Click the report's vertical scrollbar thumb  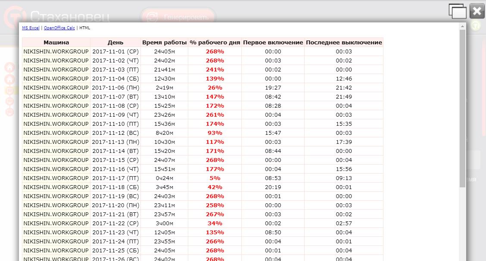[462, 109]
